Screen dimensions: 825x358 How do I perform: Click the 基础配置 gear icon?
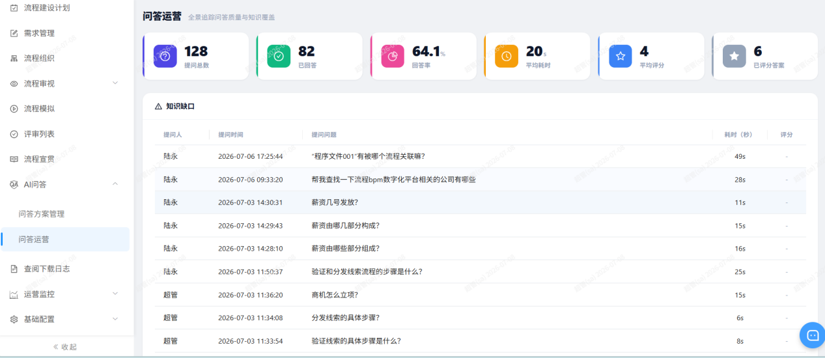[x=14, y=319]
